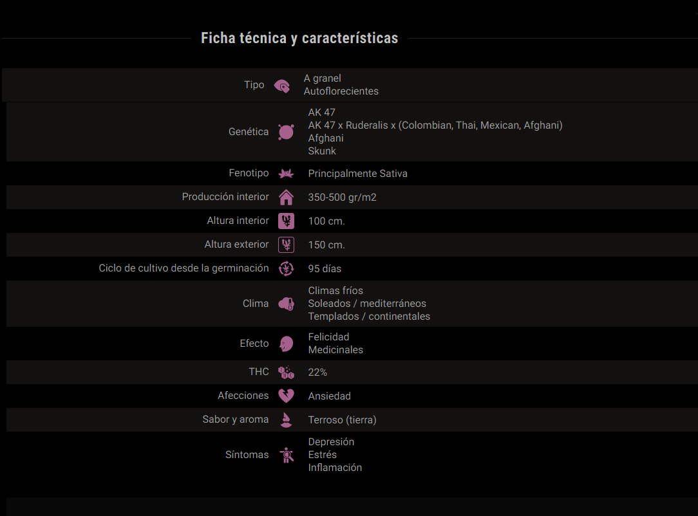Click the Tipo tag icon

282,86
